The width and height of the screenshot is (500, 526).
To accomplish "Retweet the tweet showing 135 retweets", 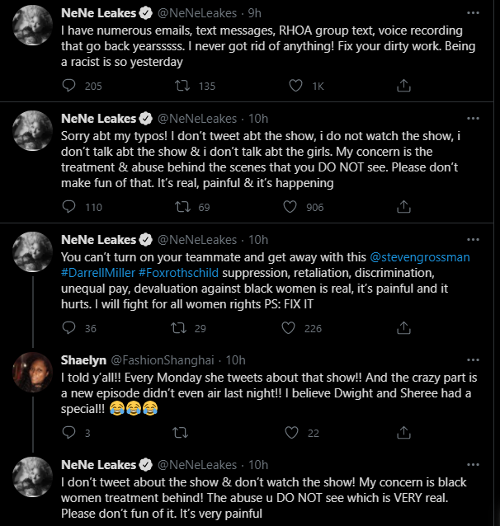I will [x=182, y=86].
